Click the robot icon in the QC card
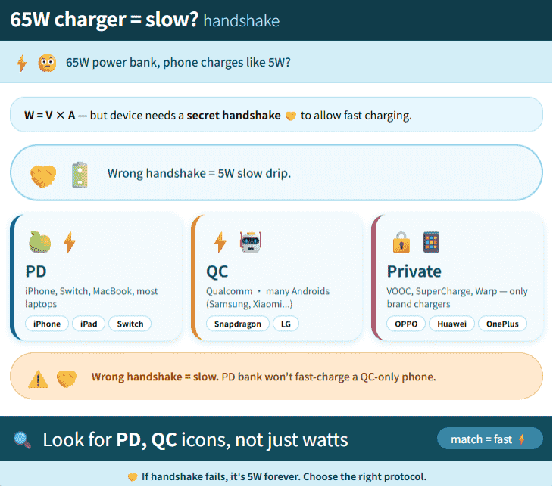Screen dimensions: 553x487 click(x=251, y=242)
